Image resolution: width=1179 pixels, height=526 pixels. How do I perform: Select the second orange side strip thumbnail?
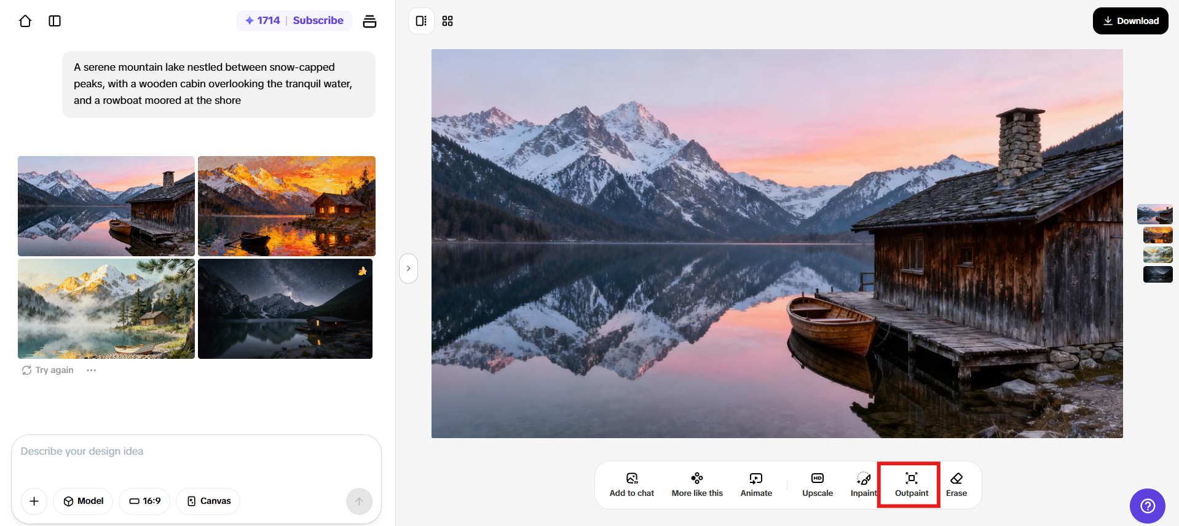tap(1158, 235)
